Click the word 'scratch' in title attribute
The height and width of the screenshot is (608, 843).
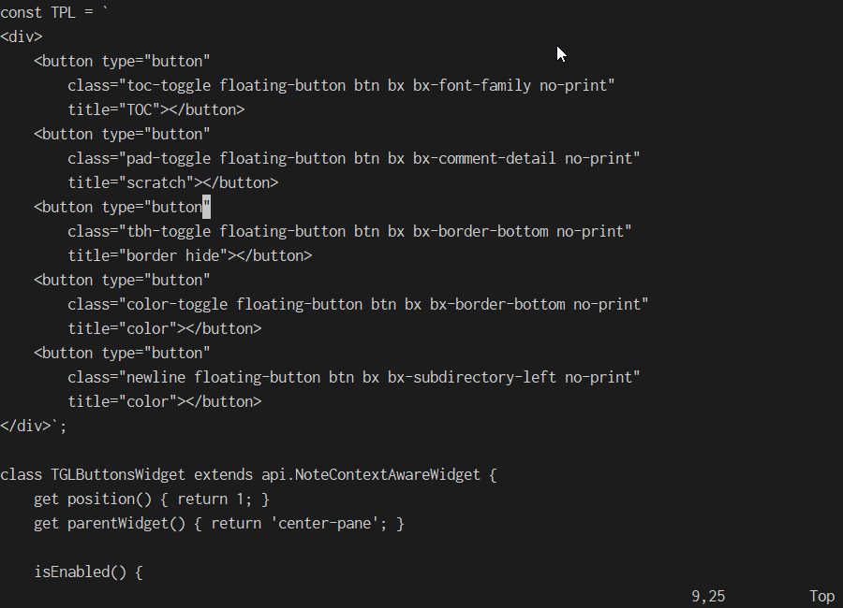point(155,182)
